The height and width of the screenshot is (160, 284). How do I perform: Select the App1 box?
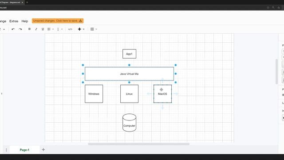[129, 54]
